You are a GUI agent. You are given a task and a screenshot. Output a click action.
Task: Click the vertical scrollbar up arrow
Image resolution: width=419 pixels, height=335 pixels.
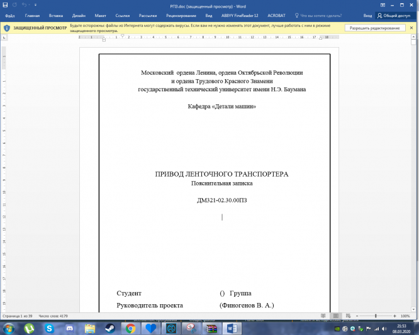[x=414, y=36]
